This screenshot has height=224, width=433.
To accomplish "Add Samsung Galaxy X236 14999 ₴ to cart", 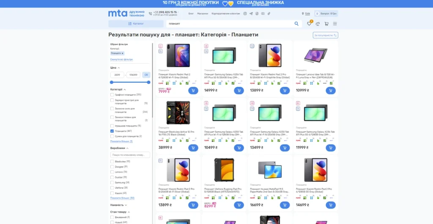I will coord(239,90).
